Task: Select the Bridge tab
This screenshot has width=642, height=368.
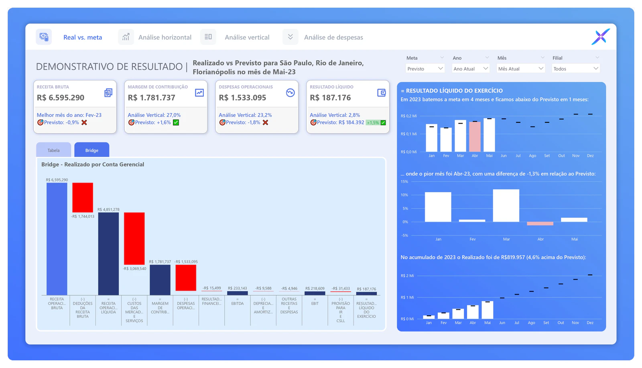Action: click(91, 150)
